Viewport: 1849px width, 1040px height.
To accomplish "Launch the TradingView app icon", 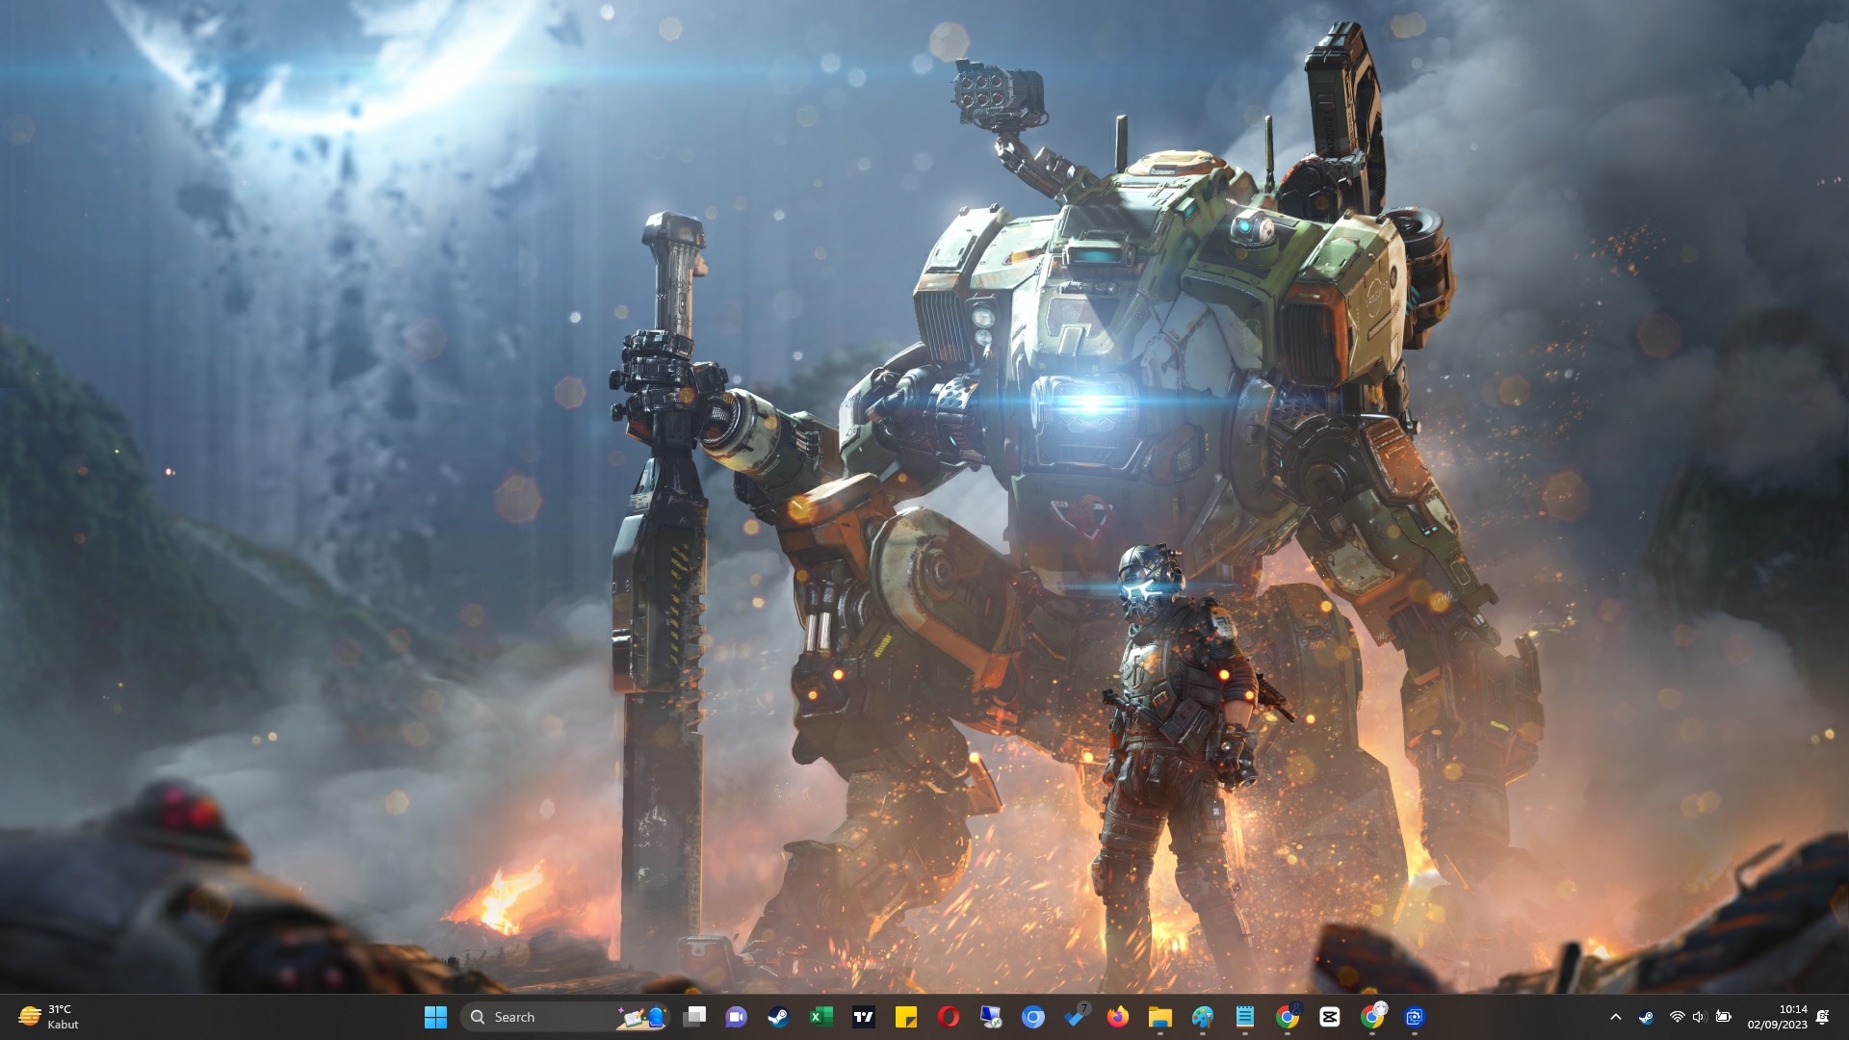I will (x=864, y=1017).
